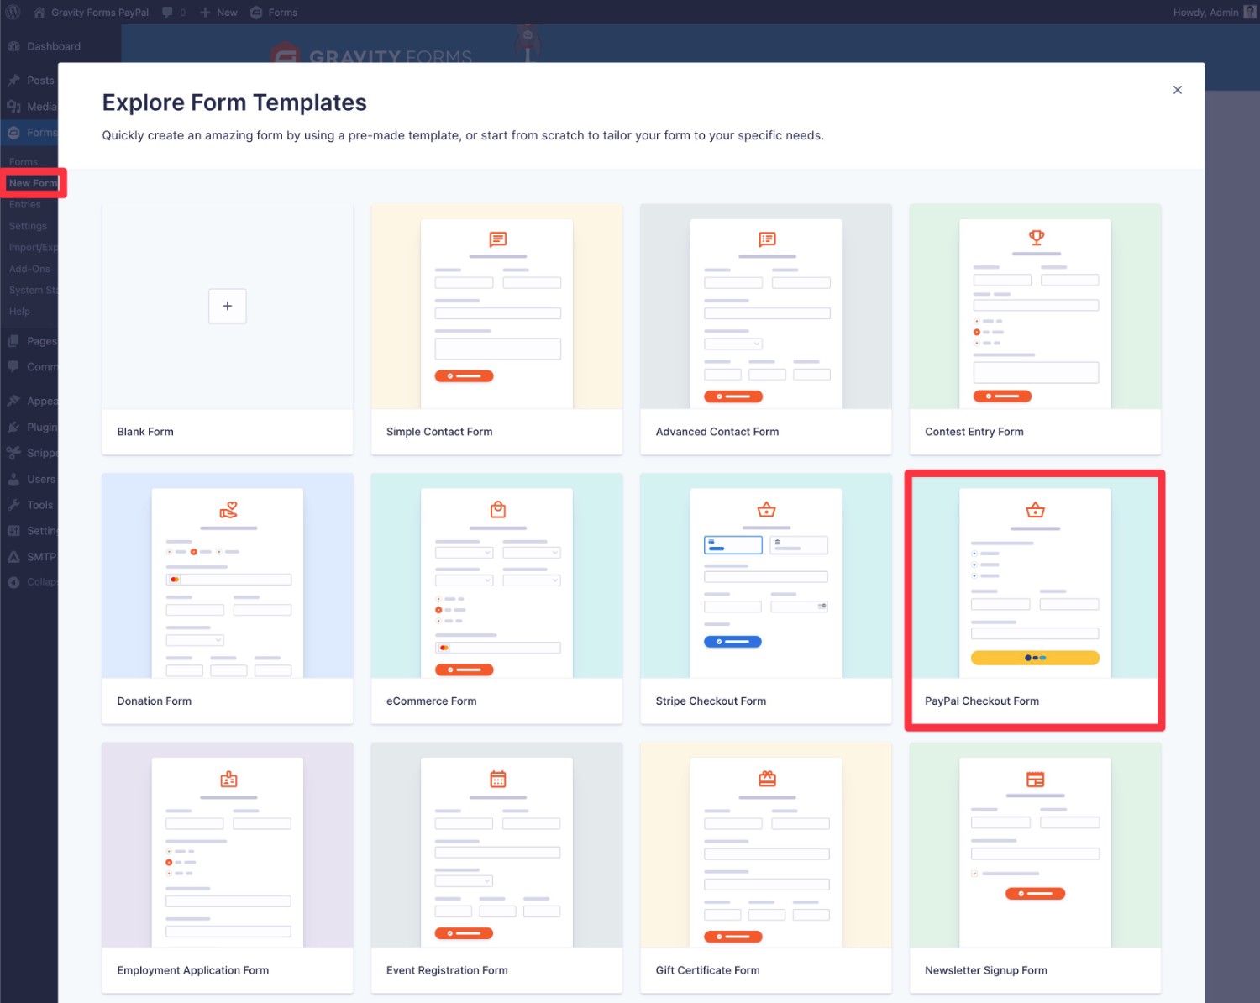Select Stripe Checkout Form template thumbnail
The width and height of the screenshot is (1260, 1003).
(x=766, y=575)
